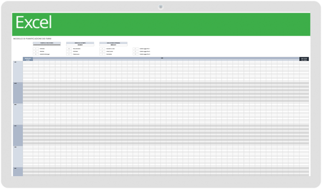Select the LUN day row label

(x=18, y=72)
